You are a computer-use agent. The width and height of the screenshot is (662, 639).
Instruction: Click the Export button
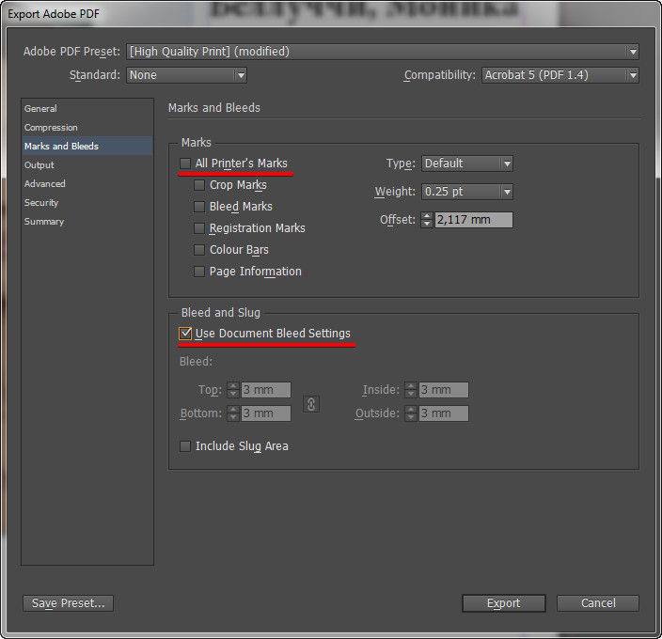504,603
